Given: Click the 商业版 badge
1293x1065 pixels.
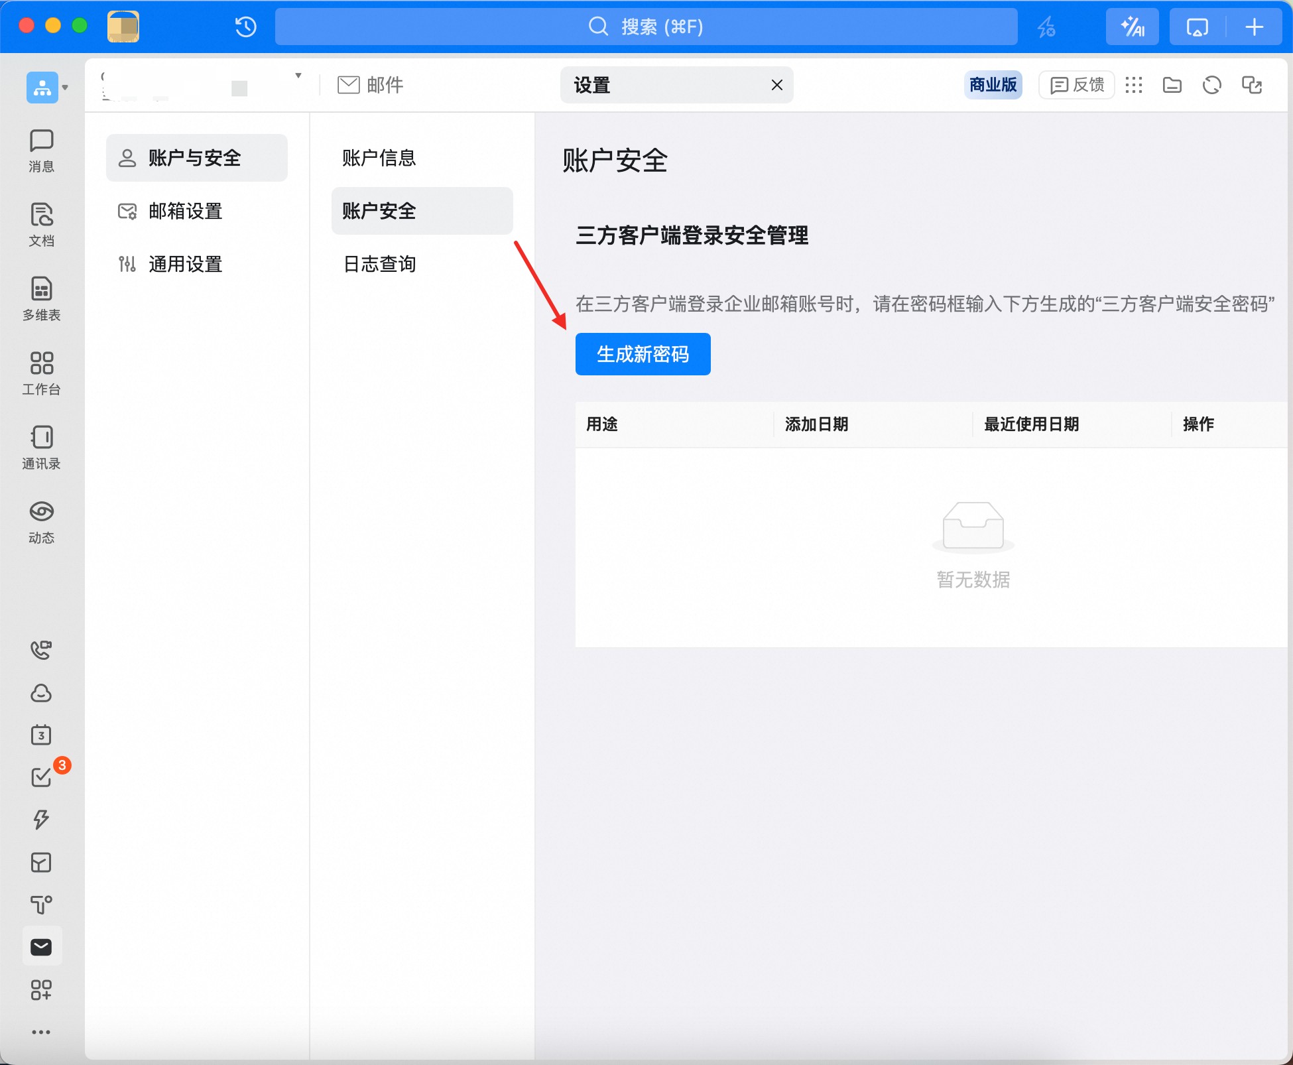Looking at the screenshot, I should point(993,85).
